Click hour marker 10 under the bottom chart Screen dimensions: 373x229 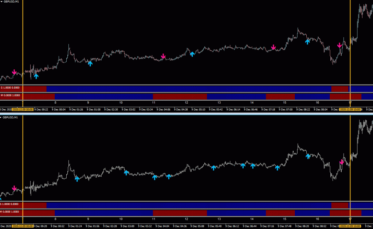121,219
